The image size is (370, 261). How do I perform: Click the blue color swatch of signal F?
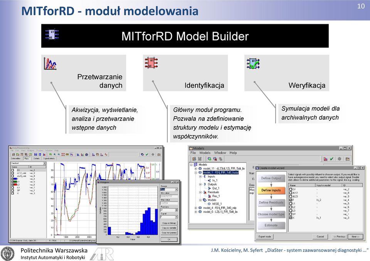tap(16, 179)
